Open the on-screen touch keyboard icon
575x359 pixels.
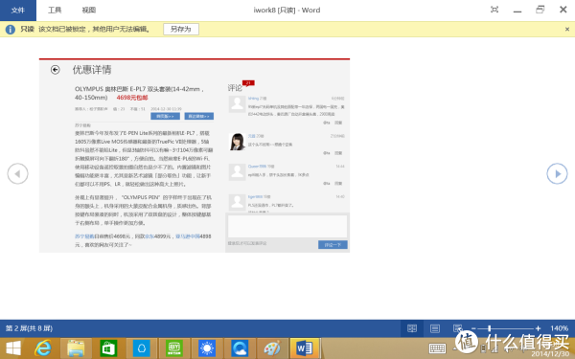click(x=437, y=348)
